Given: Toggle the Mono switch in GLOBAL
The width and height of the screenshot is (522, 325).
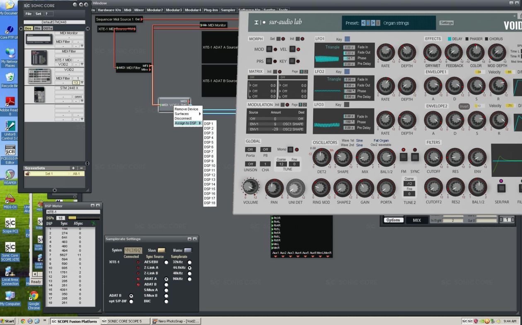Looking at the screenshot, I should tap(291, 149).
